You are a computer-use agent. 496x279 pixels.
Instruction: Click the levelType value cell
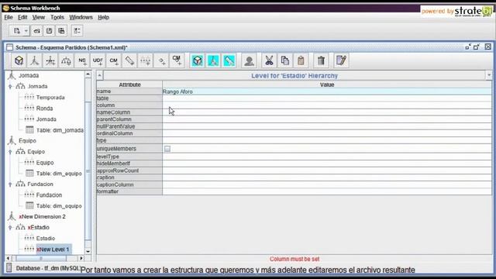point(327,157)
